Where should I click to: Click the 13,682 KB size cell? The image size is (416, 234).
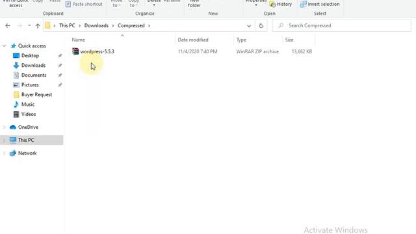(x=302, y=51)
